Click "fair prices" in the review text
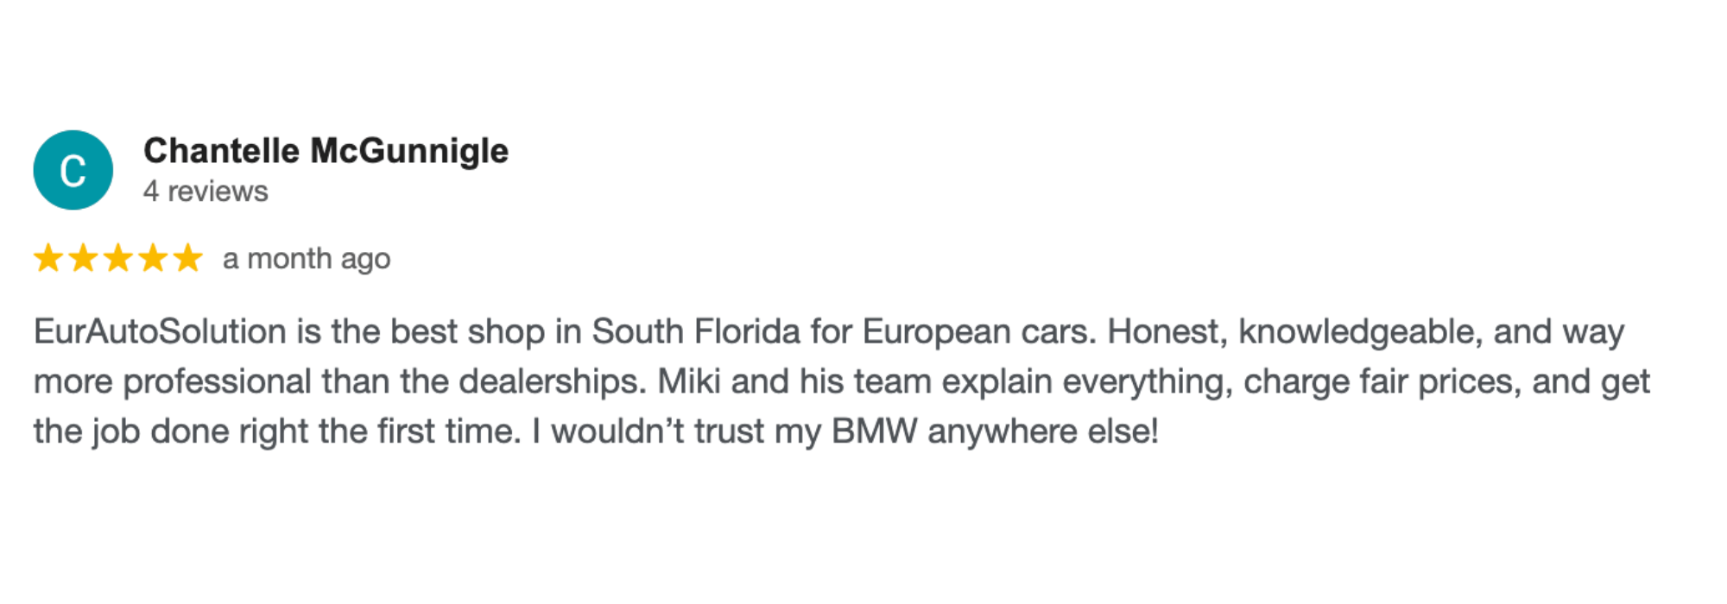The width and height of the screenshot is (1727, 604). pos(1440,381)
